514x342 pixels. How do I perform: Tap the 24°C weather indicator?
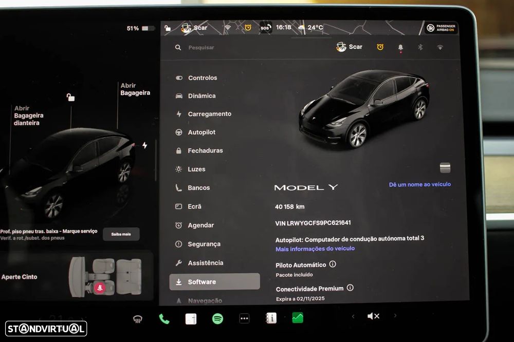pyautogui.click(x=311, y=28)
